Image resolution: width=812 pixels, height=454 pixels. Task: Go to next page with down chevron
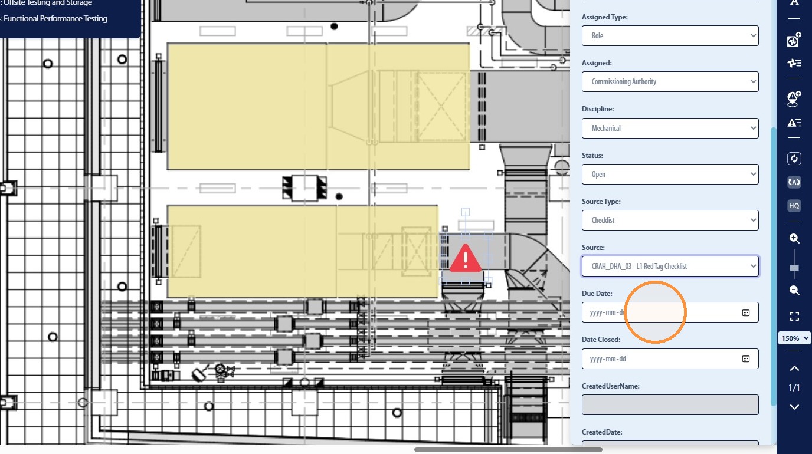(x=794, y=407)
